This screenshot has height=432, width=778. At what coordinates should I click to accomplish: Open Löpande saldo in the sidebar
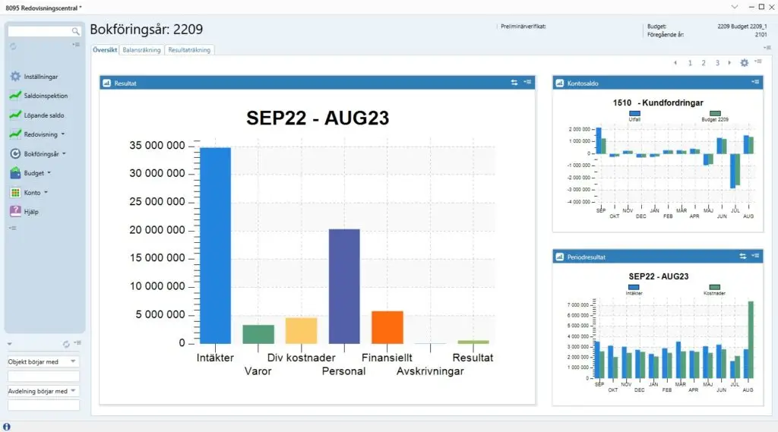(43, 115)
